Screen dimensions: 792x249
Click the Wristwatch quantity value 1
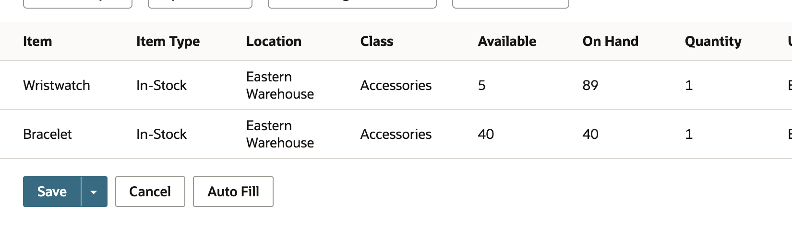[x=689, y=85]
